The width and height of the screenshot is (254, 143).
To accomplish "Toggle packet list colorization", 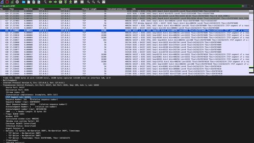I will point(82,2).
